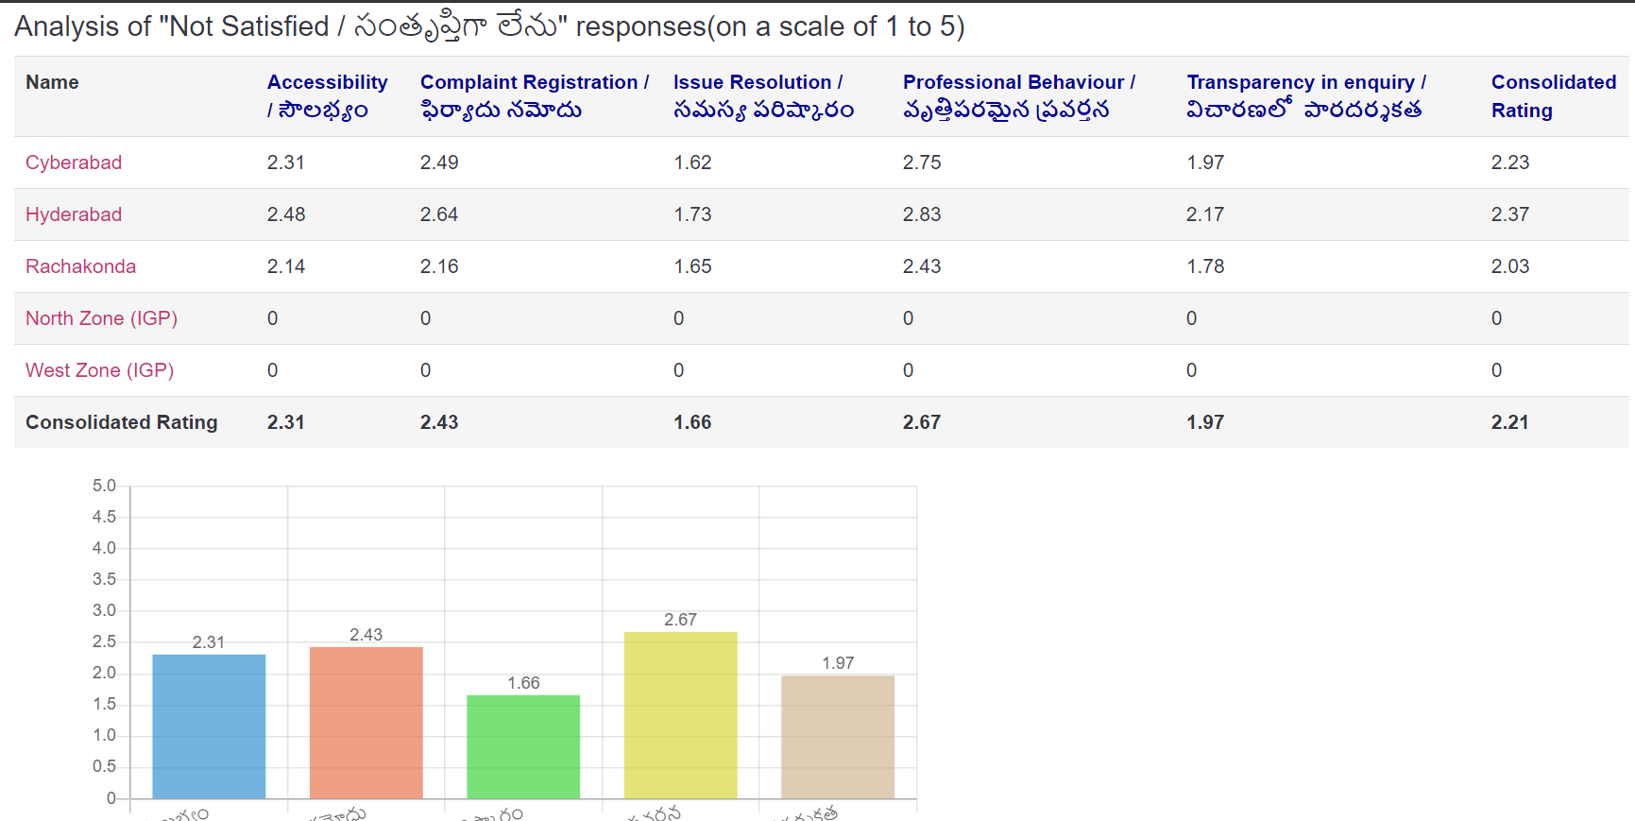
Task: Click the Consolidated Rating column header
Action: 1553,96
